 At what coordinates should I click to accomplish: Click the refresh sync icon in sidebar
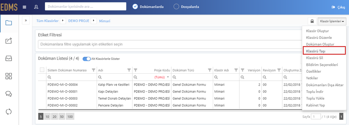click(x=9, y=112)
